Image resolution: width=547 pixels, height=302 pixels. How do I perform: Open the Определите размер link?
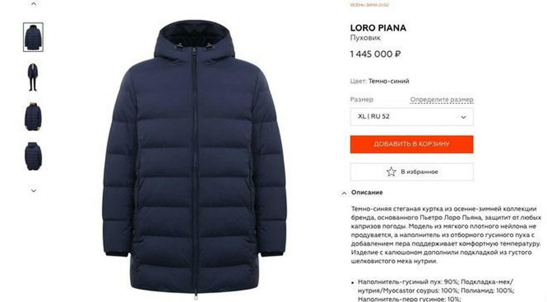[x=442, y=100]
